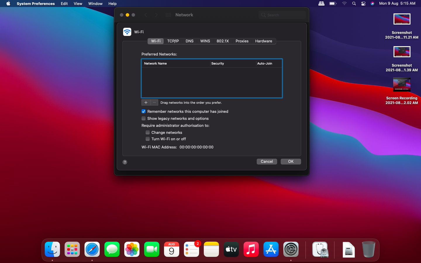Open the System Preferences app menu
This screenshot has width=421, height=263.
coord(36,4)
